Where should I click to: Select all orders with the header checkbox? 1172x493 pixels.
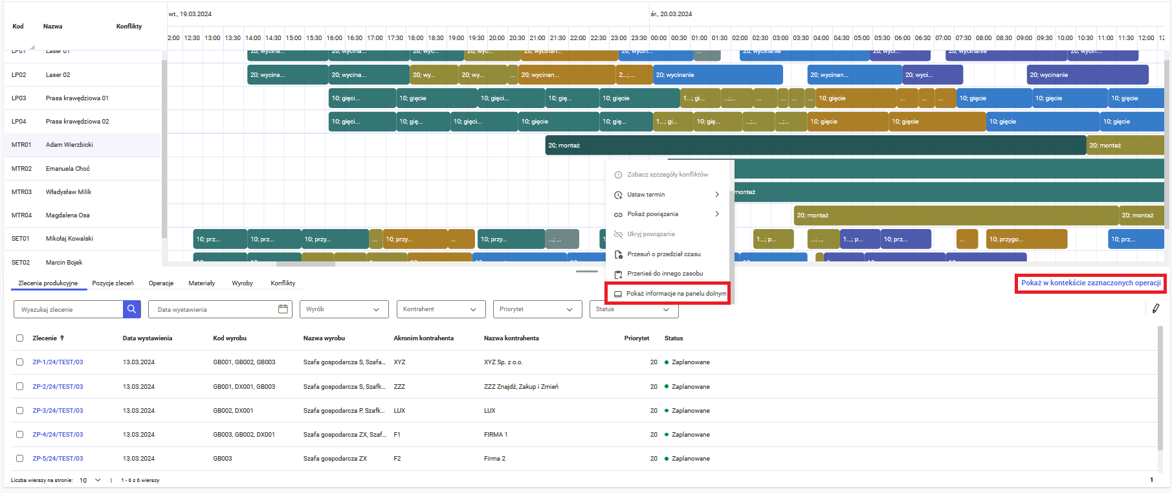19,338
